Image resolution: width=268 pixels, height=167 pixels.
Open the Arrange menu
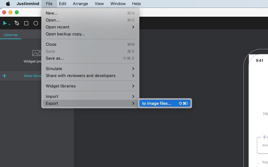[80, 4]
